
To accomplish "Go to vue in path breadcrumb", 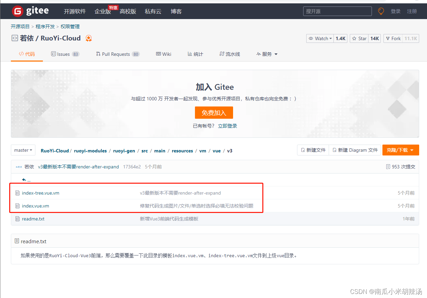I will (x=217, y=151).
